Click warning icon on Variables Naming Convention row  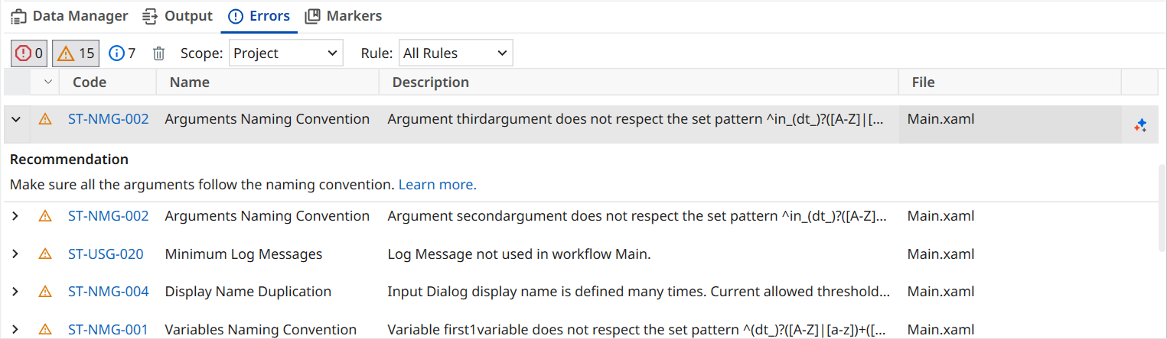click(45, 330)
